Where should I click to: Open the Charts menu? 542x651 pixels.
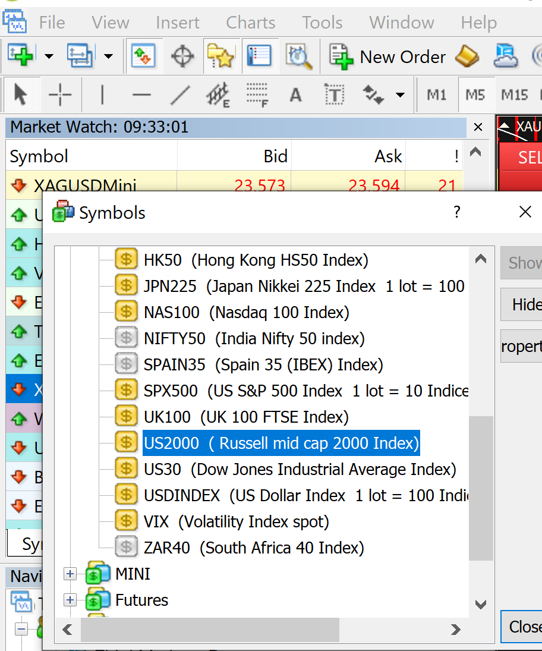tap(251, 23)
